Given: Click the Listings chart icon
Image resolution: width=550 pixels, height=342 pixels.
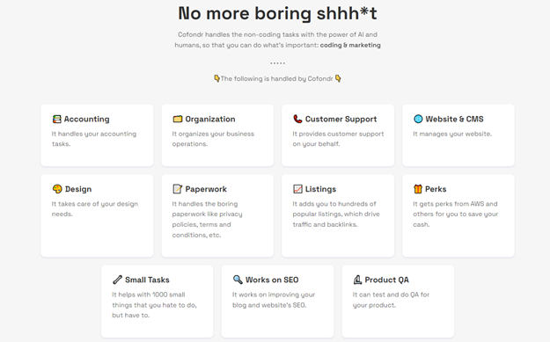Looking at the screenshot, I should click(297, 189).
